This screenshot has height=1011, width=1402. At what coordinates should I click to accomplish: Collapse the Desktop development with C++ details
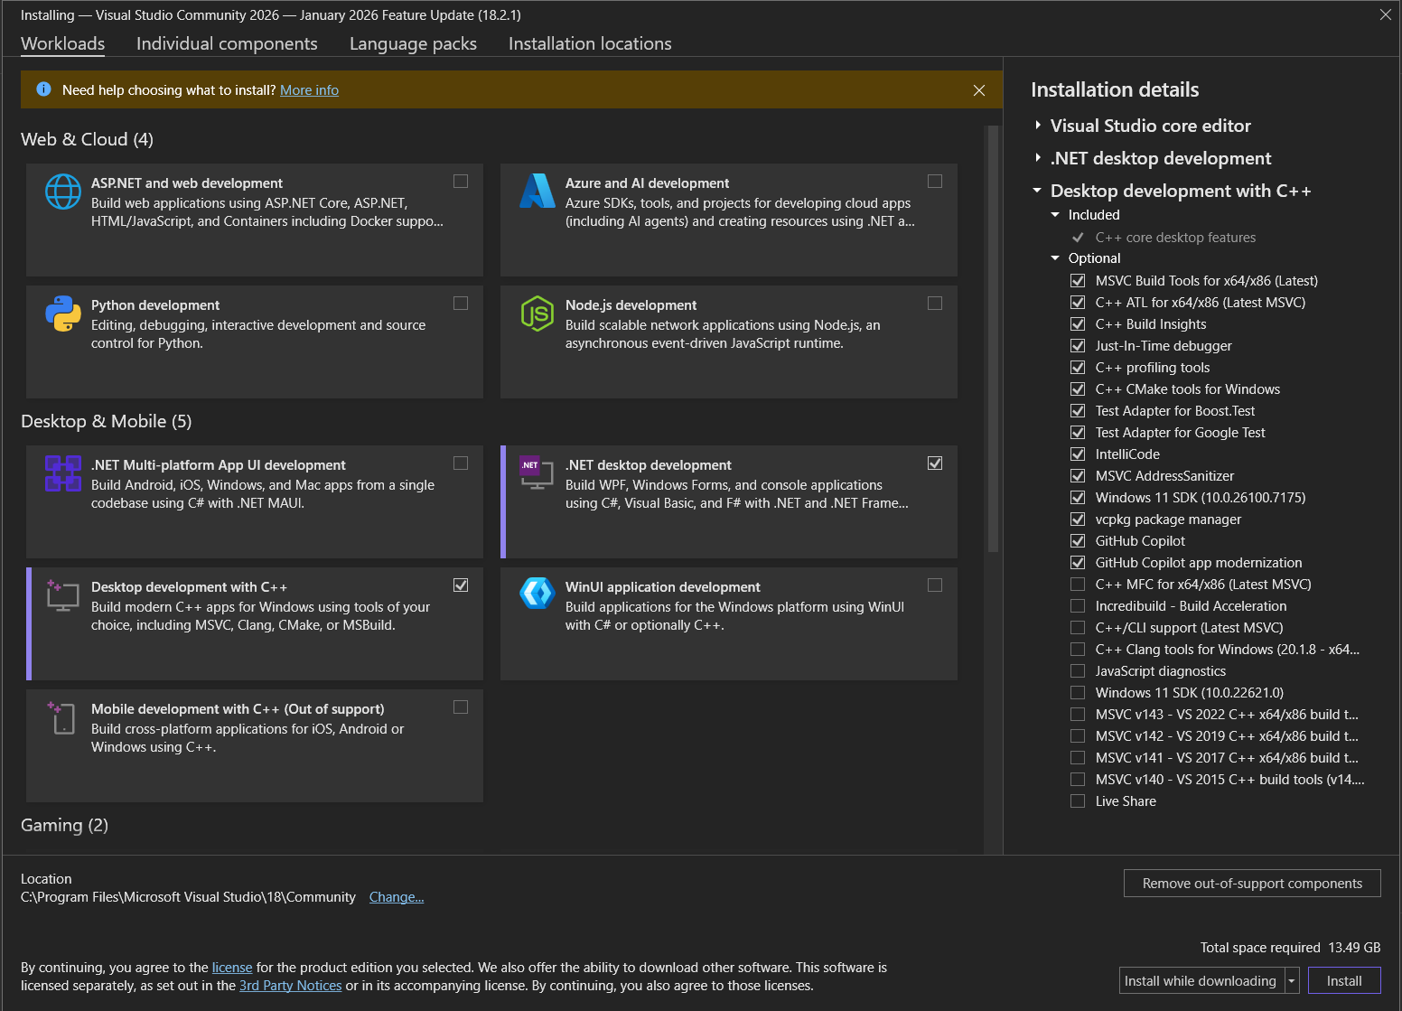pos(1036,191)
